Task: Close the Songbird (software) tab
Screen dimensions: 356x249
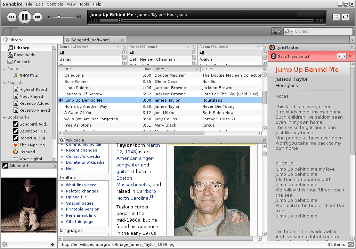Action: click(122, 40)
